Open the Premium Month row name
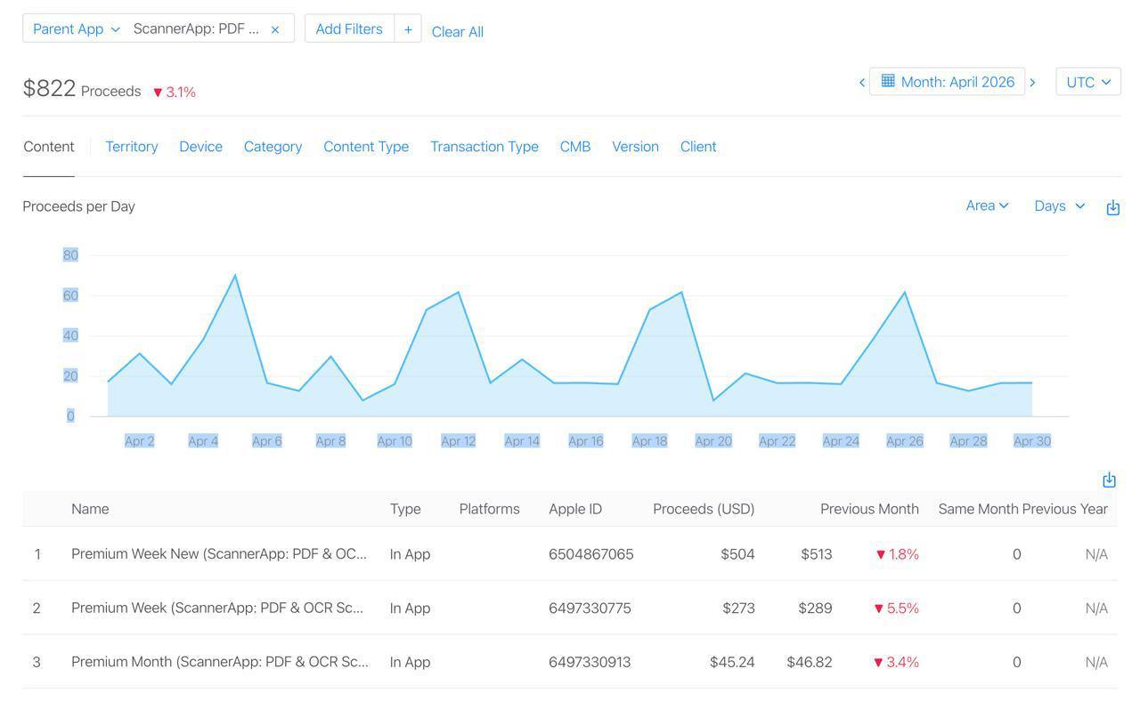The width and height of the screenshot is (1140, 701). tap(220, 662)
